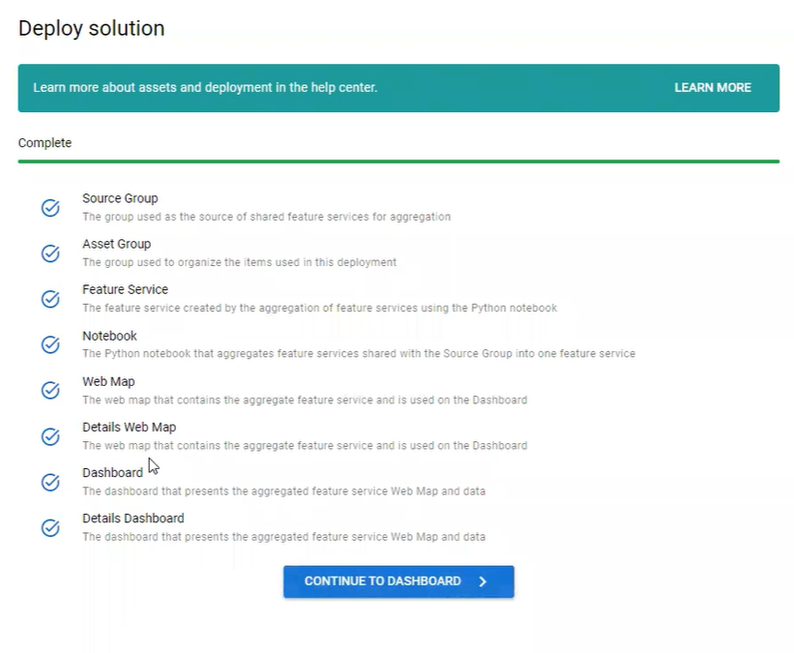Click the Web Map checkmark icon

(x=50, y=391)
